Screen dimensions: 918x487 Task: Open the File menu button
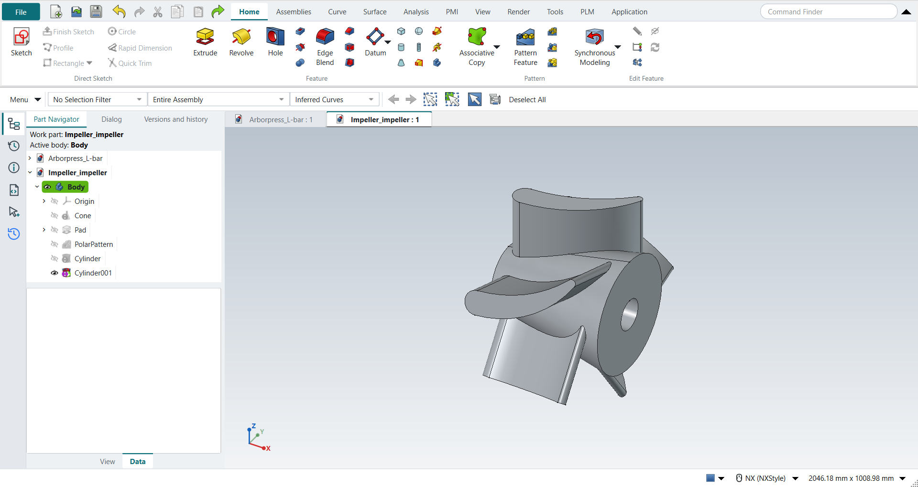[21, 12]
